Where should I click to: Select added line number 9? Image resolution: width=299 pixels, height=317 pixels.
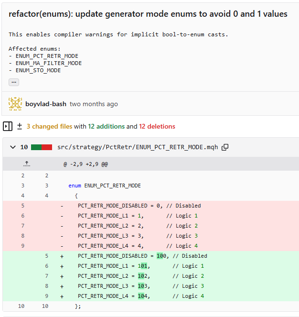pyautogui.click(x=46, y=296)
